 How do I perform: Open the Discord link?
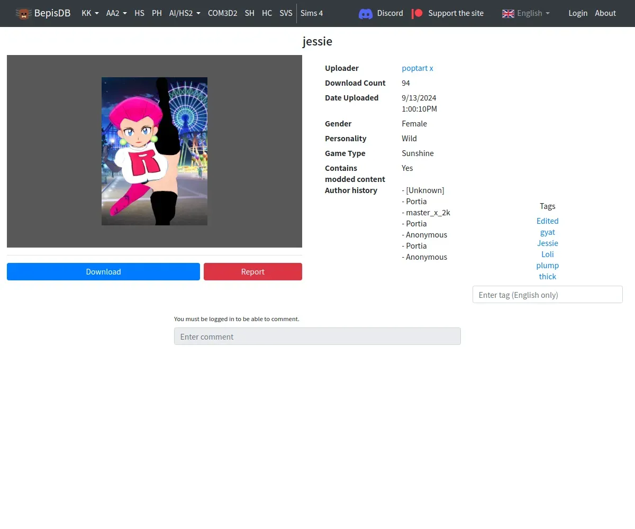[x=390, y=13]
